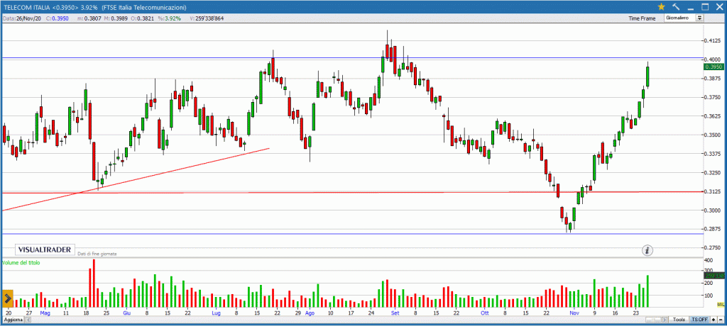Click the yellow favorites star icon
This screenshot has height=326, width=727.
tap(661, 7)
